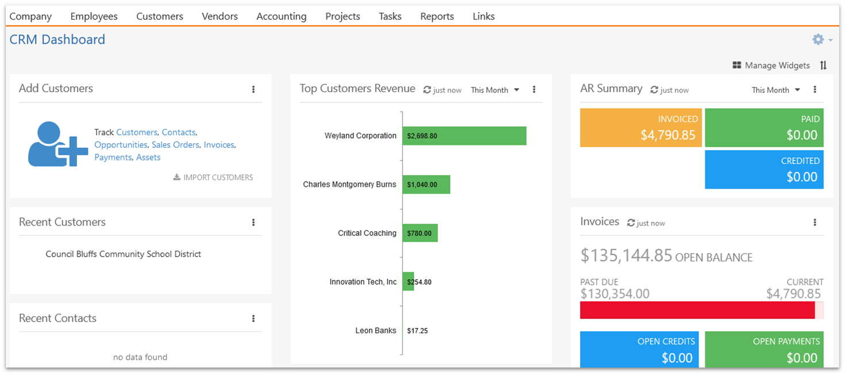
Task: Open Recent Contacts widget options menu
Action: click(253, 319)
